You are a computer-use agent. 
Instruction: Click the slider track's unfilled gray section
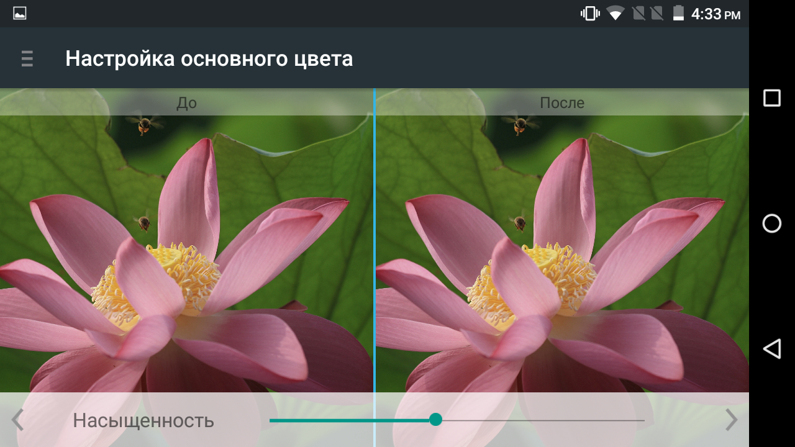tap(543, 420)
